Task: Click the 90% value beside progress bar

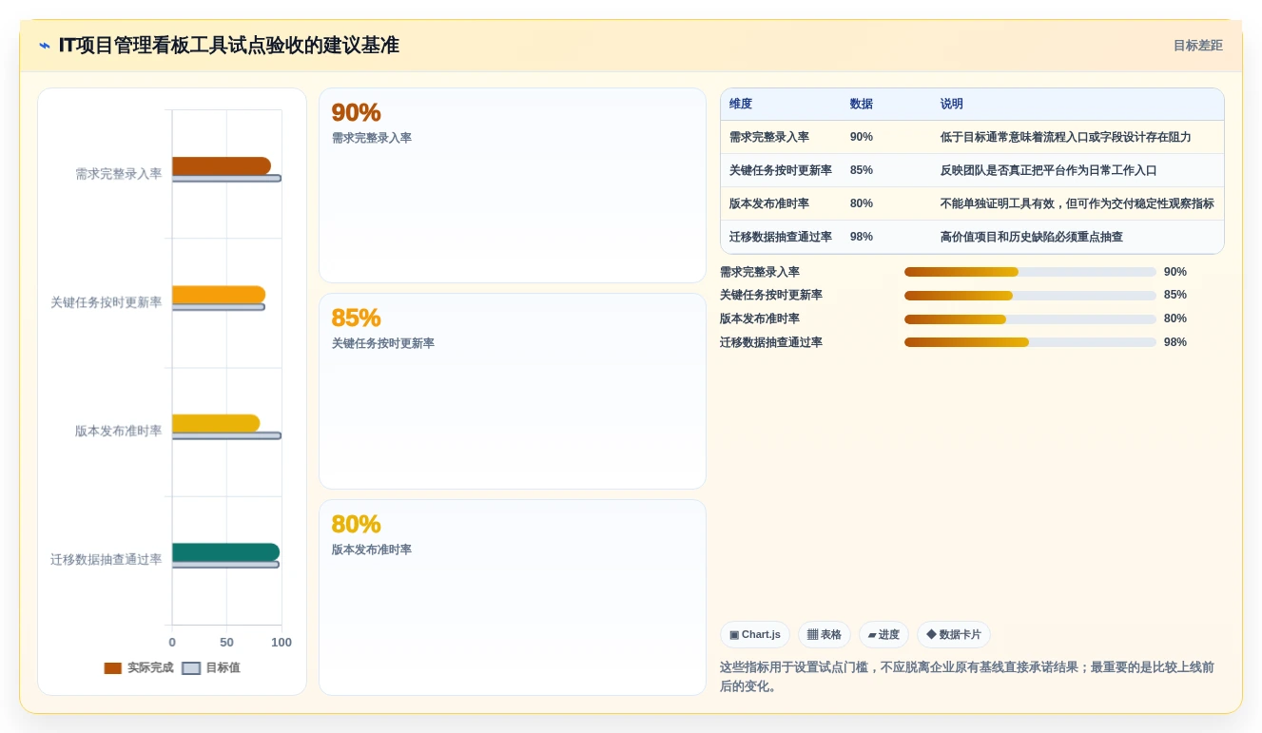Action: coord(1175,272)
